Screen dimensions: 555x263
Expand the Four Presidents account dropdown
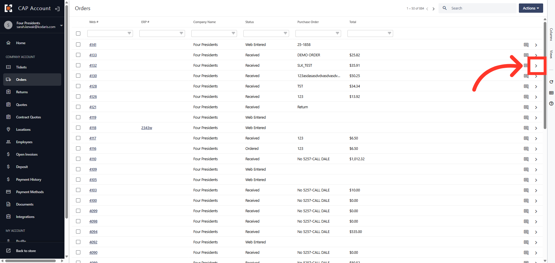click(61, 25)
